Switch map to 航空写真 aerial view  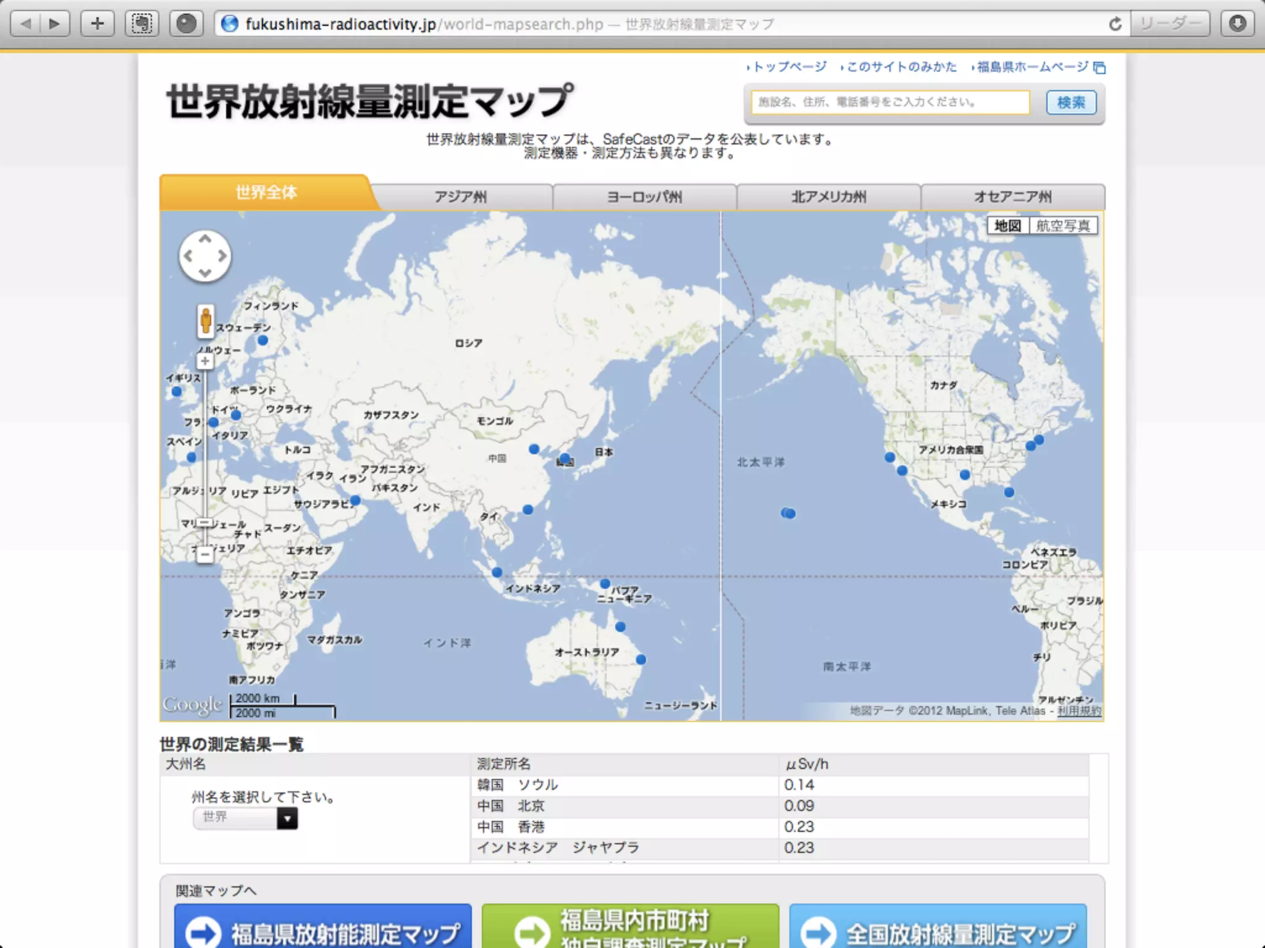[1062, 226]
